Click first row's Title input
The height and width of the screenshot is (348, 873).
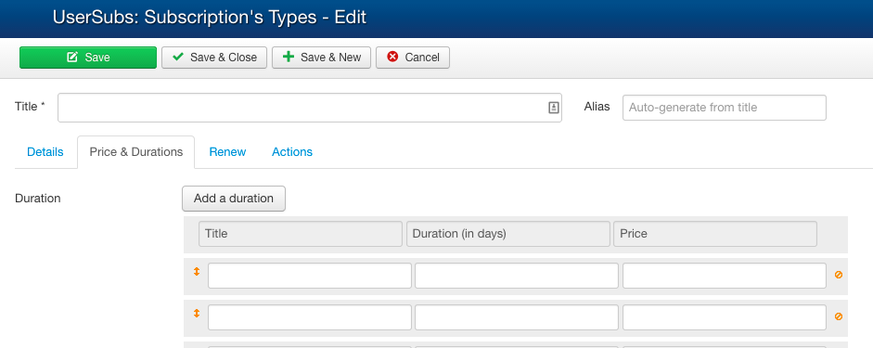point(310,276)
